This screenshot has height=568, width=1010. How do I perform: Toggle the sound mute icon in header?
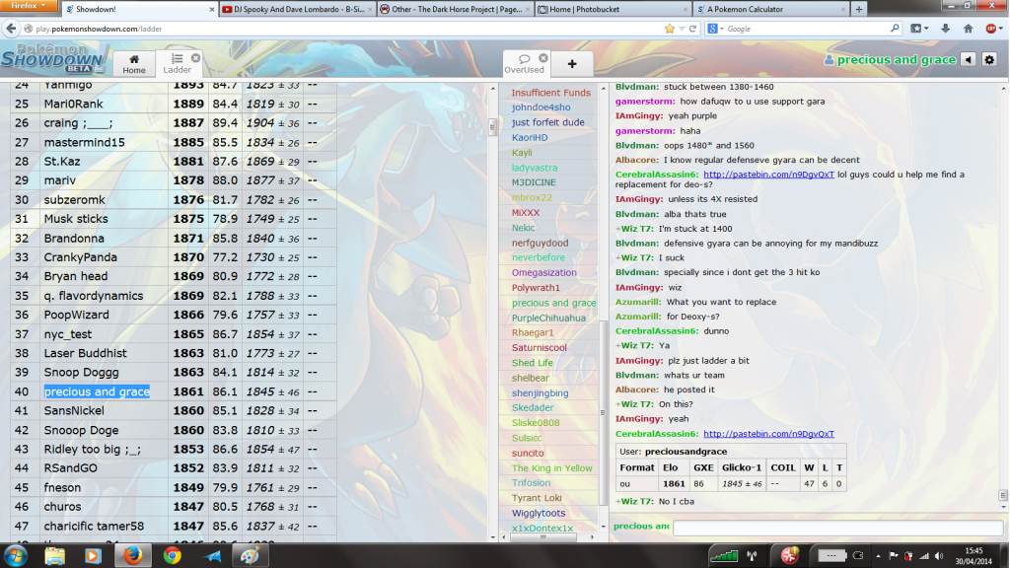(969, 60)
